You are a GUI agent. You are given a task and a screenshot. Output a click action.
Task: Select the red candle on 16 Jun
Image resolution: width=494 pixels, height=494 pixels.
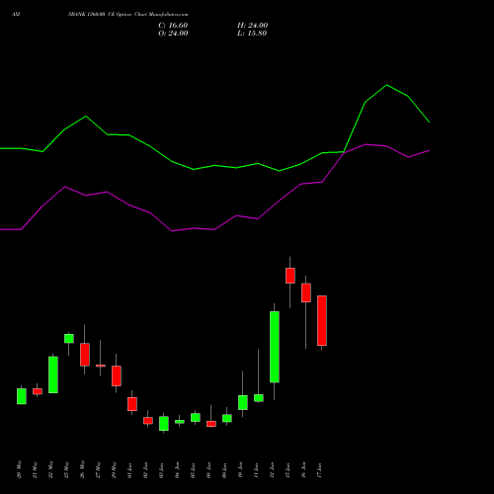click(306, 292)
